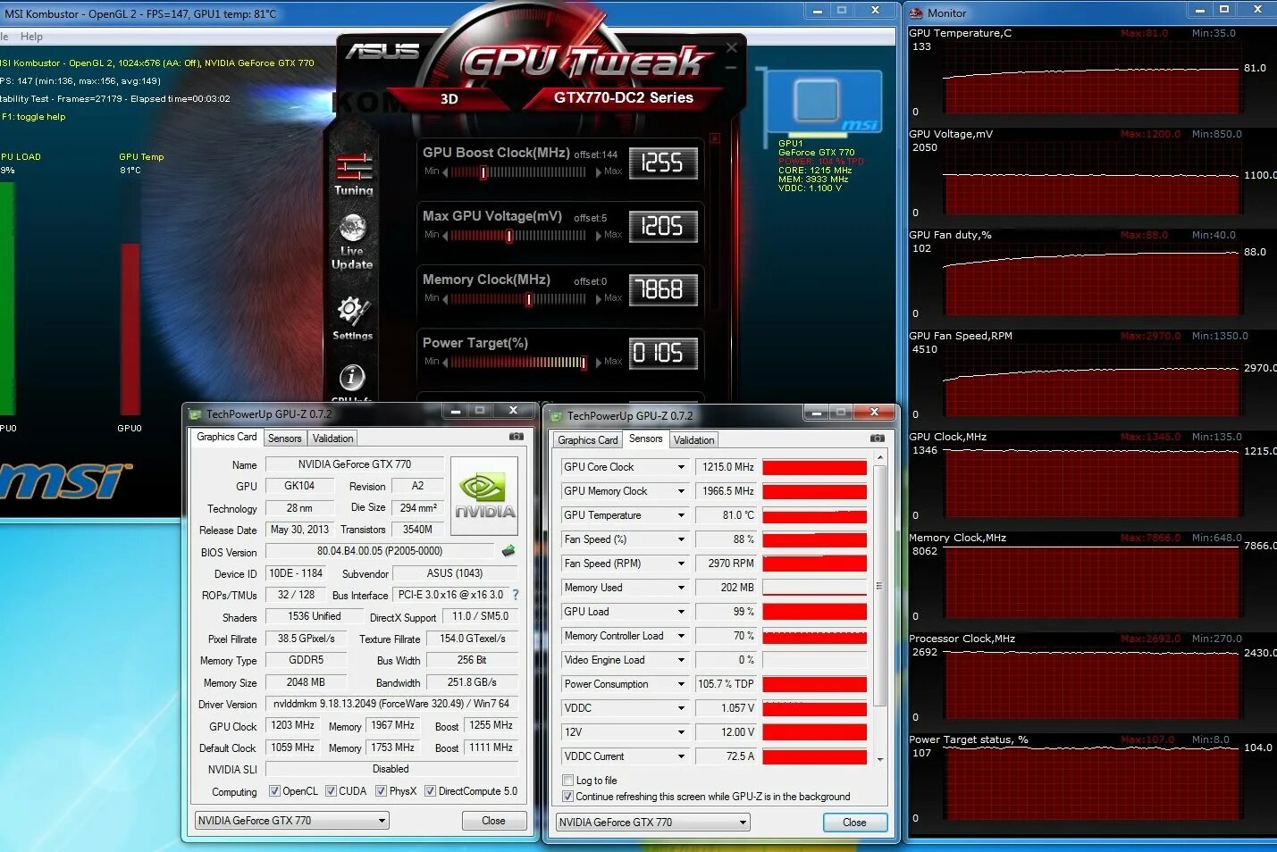Click the NVIDIA logo in GPU-Z
Screen dimensions: 1277x852
click(483, 495)
